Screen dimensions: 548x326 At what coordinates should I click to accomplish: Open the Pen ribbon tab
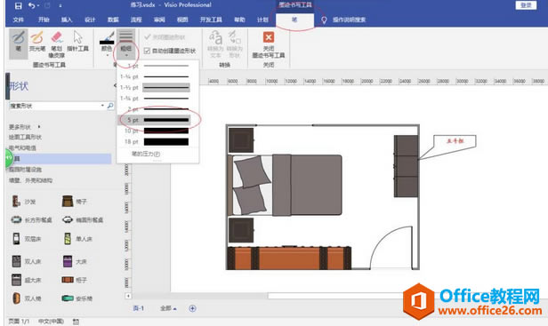[294, 20]
